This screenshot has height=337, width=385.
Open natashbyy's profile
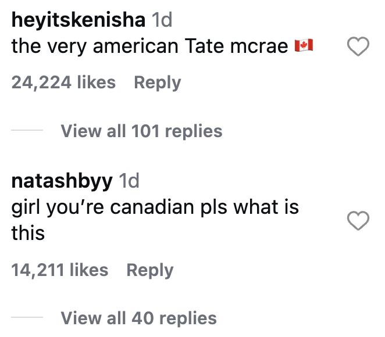pos(62,181)
